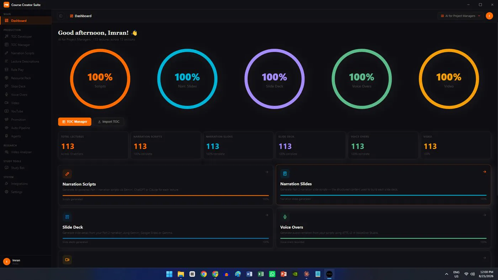Click the Agents sidebar icon
498x280 pixels.
(7, 136)
